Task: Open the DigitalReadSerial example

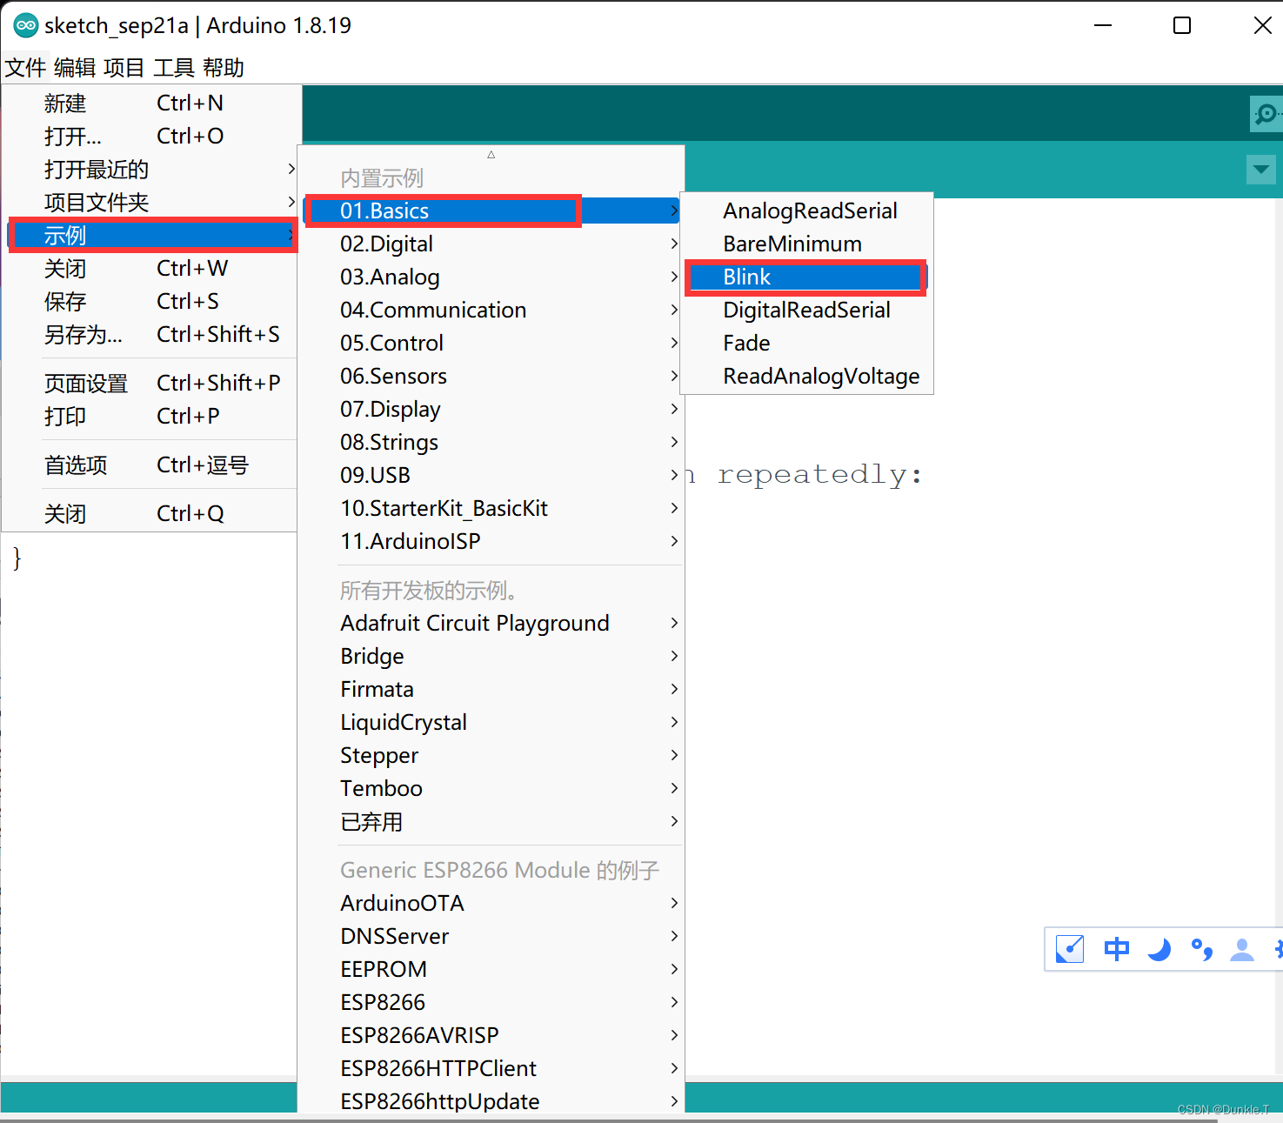Action: point(807,310)
